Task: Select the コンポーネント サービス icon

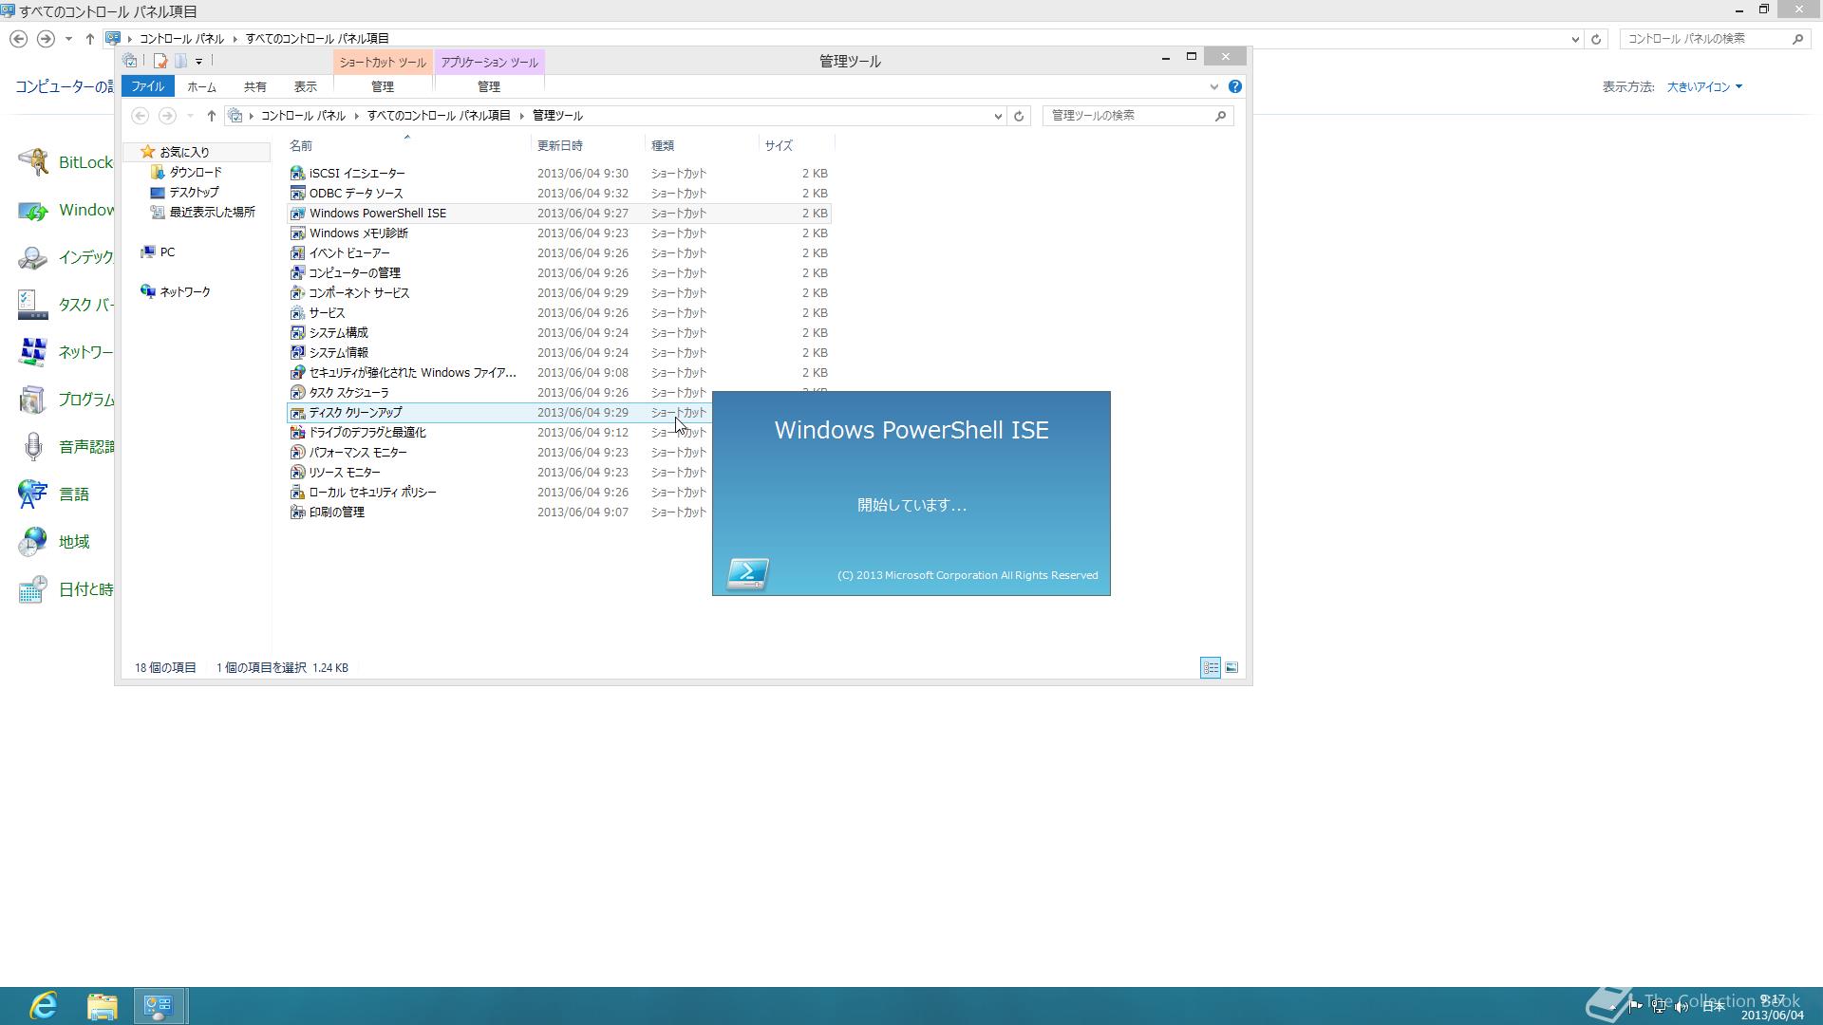Action: pyautogui.click(x=297, y=293)
